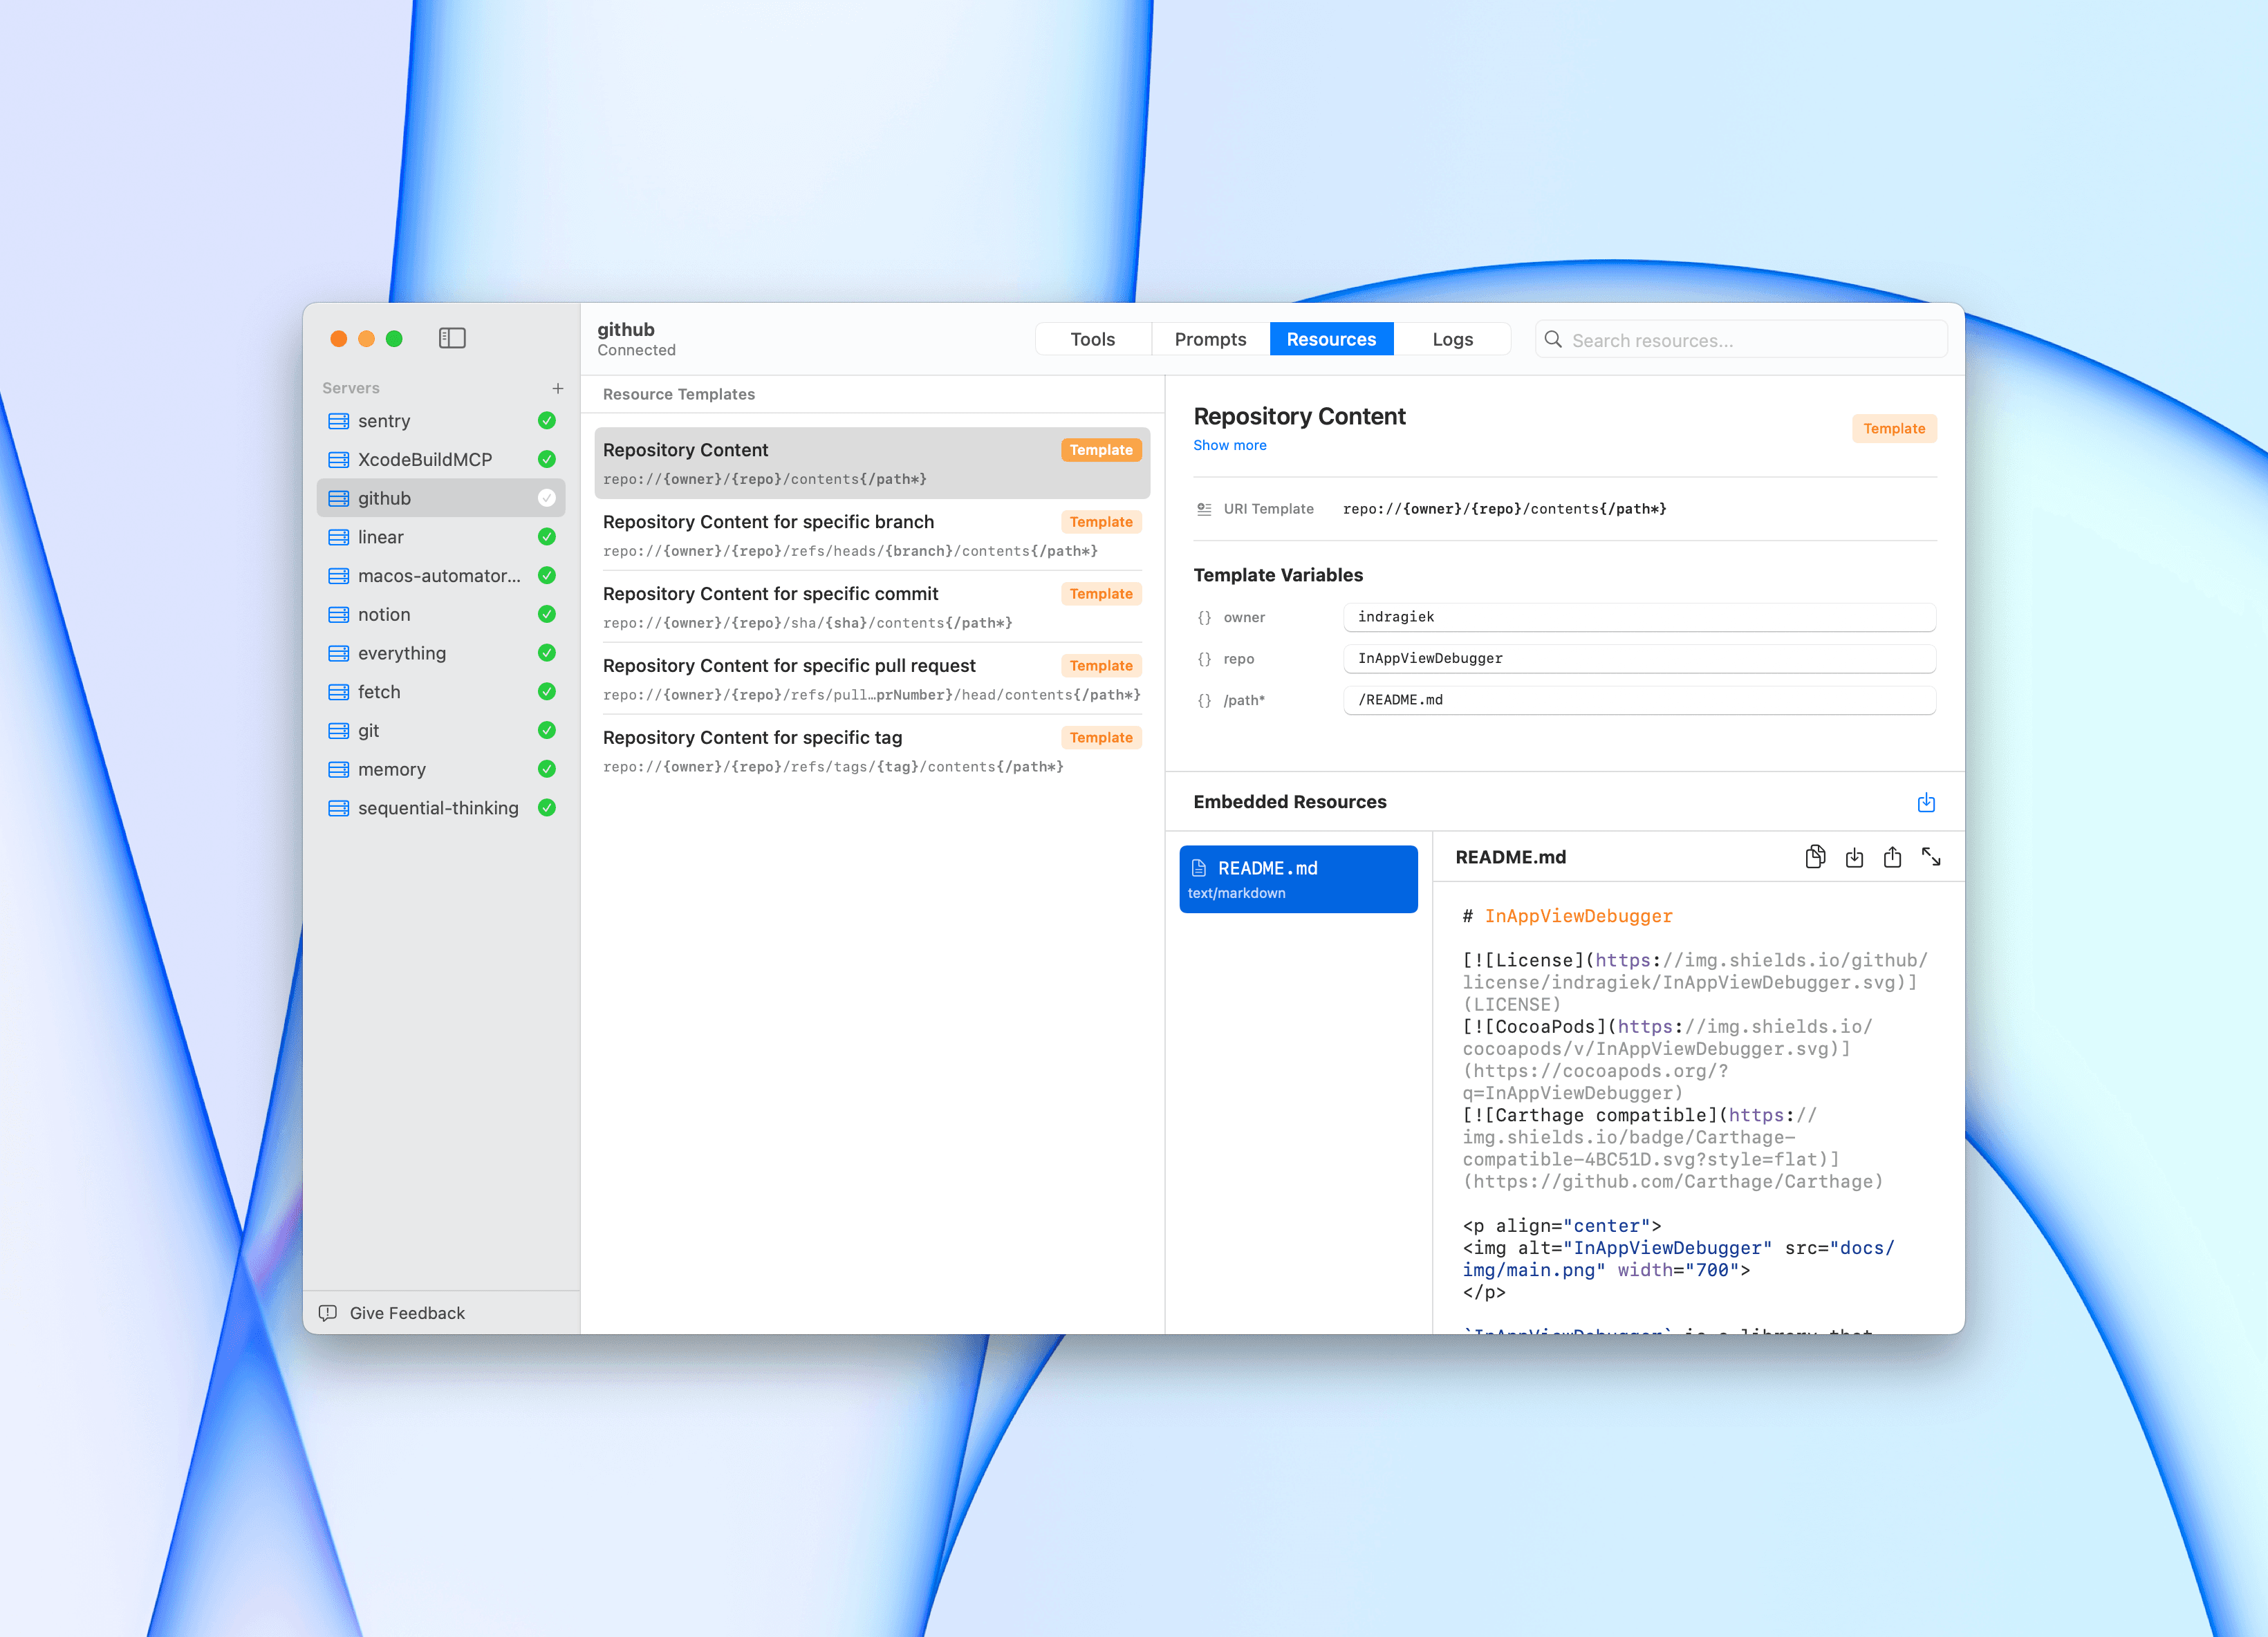
Task: Expand README.md preview to full size
Action: click(1931, 857)
